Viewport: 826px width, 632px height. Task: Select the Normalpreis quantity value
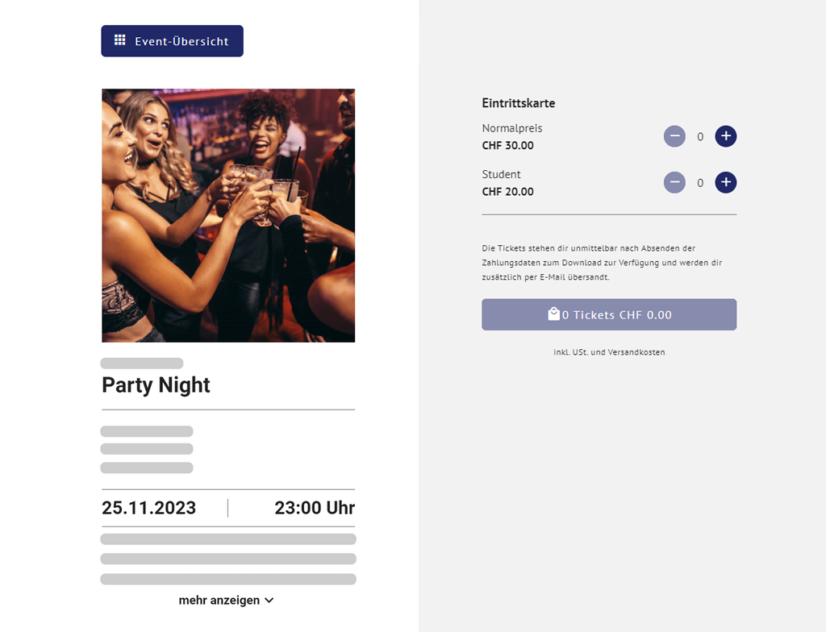click(x=700, y=137)
